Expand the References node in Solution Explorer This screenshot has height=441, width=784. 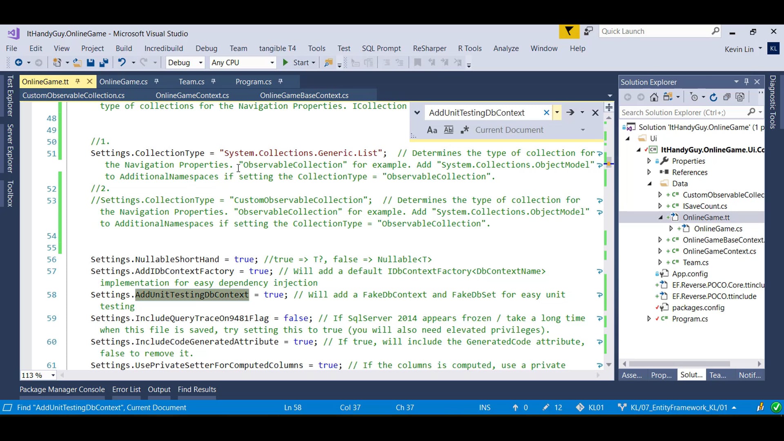pos(650,172)
